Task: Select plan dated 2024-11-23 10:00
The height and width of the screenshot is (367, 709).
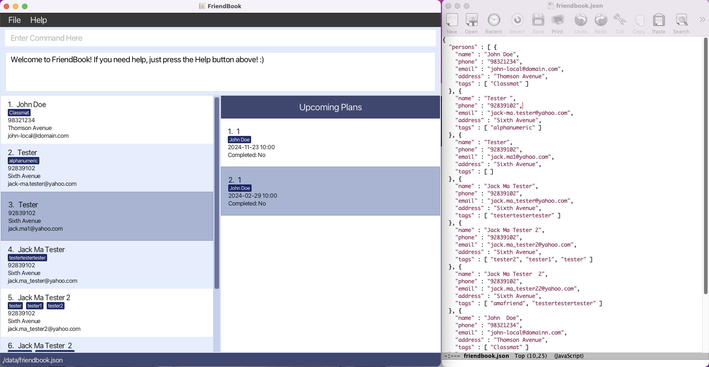Action: pyautogui.click(x=330, y=142)
